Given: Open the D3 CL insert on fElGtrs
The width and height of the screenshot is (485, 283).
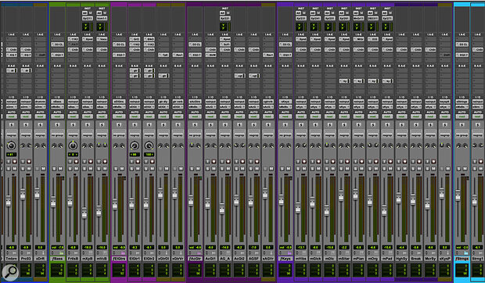Looking at the screenshot, I should 119,45.
